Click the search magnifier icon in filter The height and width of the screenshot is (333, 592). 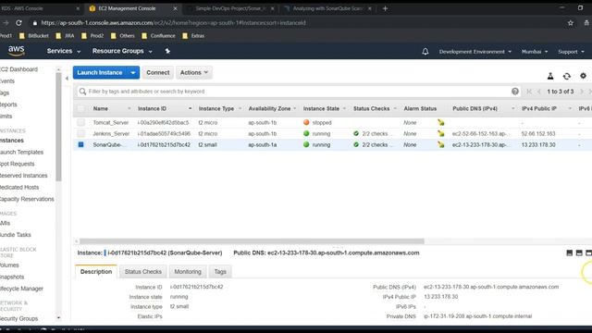click(x=82, y=92)
